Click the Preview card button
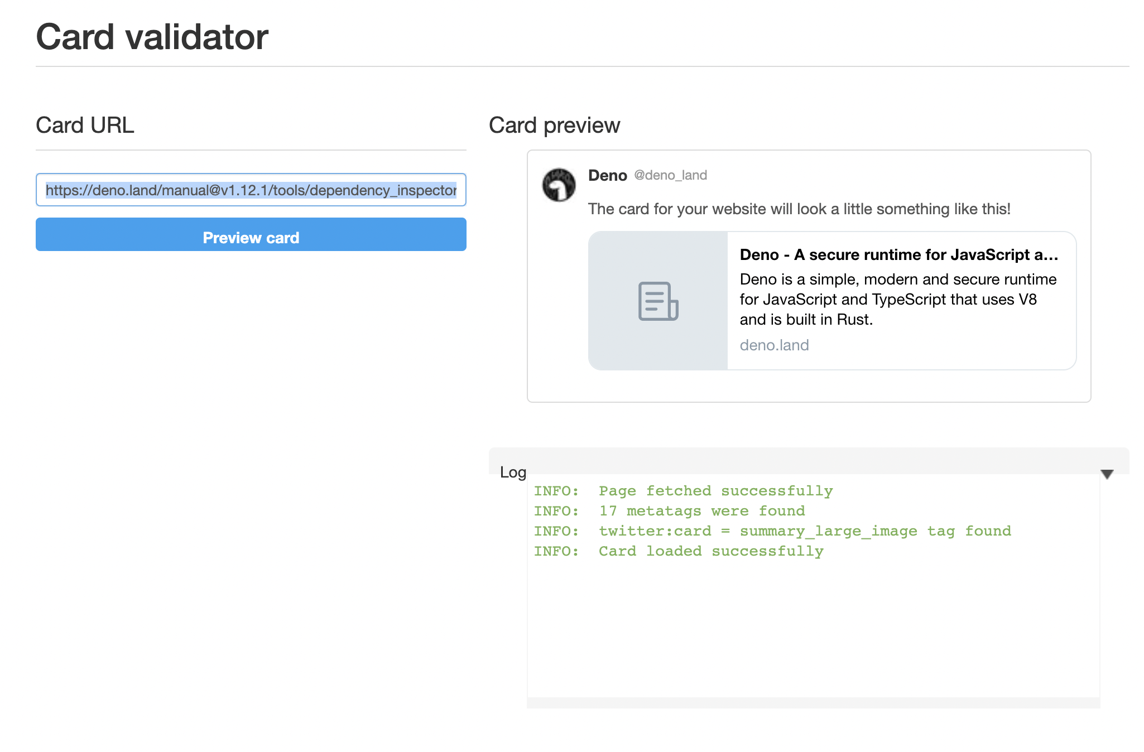 [x=251, y=234]
